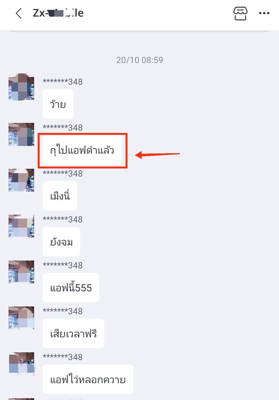Go back using the left arrow icon
This screenshot has width=279, height=400.
pos(19,13)
